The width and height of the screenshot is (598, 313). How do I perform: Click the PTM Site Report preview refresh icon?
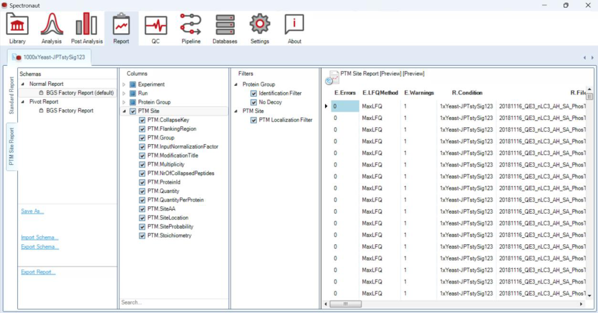pyautogui.click(x=332, y=77)
